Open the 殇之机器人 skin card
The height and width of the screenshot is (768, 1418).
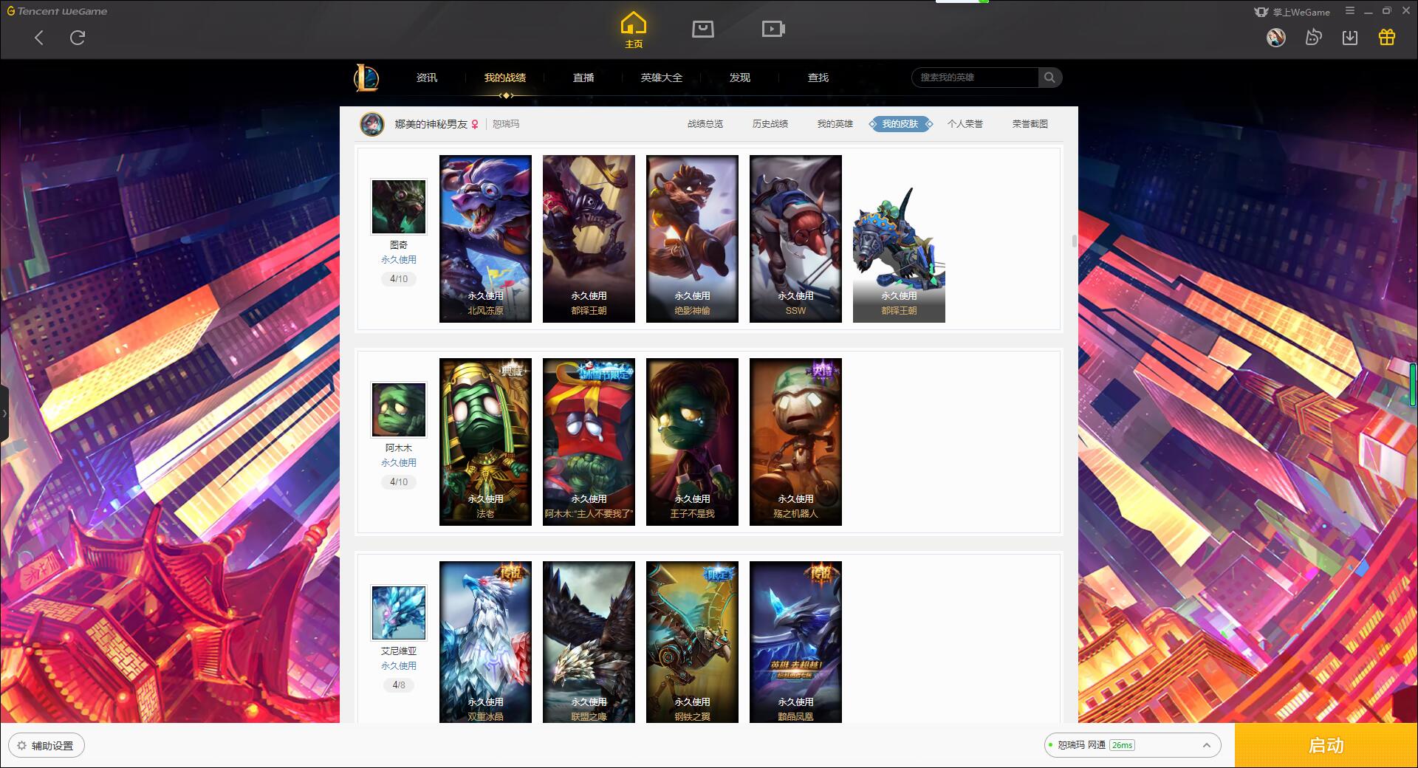point(795,442)
